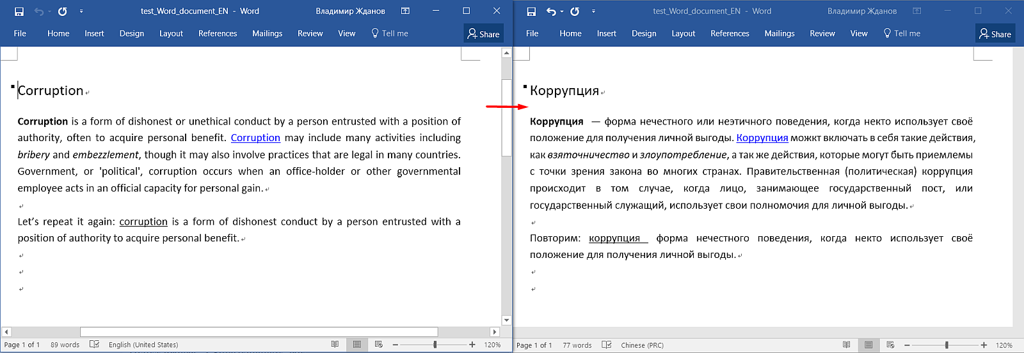Undo last action in left window

[x=39, y=11]
